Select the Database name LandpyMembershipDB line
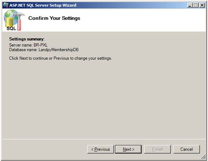The image size is (208, 161). pos(44,50)
